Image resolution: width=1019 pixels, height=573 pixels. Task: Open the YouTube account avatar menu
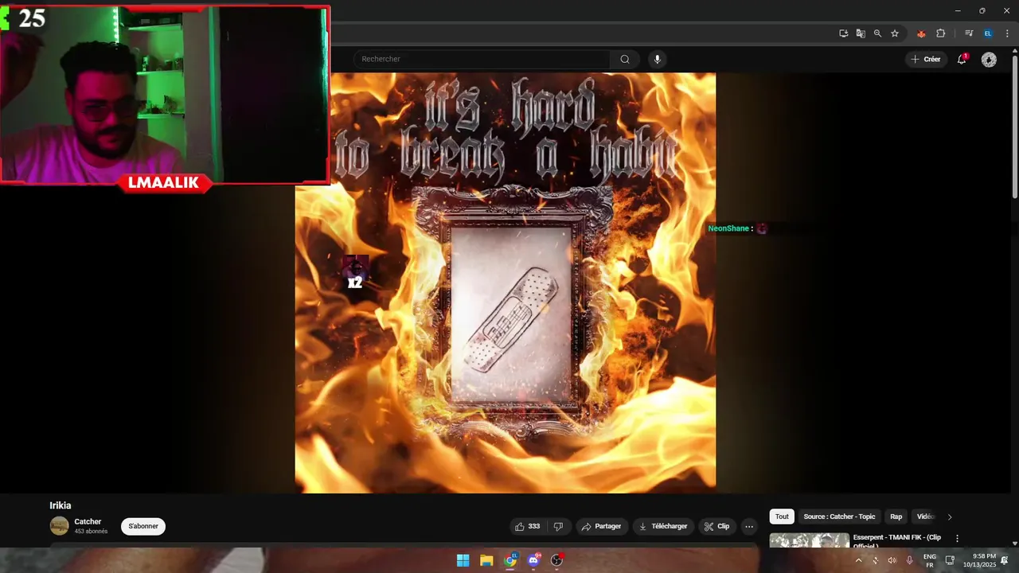coord(989,60)
